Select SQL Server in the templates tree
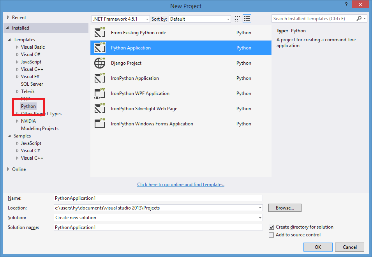372x257 pixels. click(x=32, y=84)
